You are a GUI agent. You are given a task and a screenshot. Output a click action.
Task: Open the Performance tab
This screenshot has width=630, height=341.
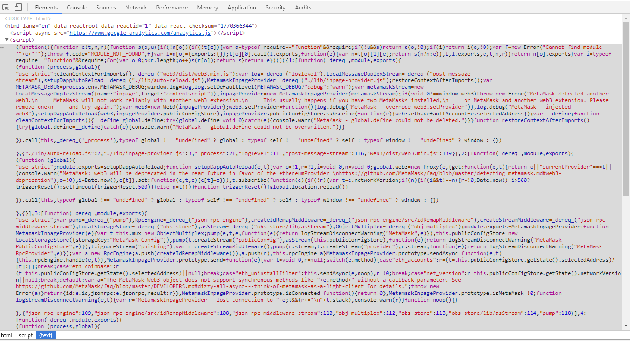[x=172, y=8]
